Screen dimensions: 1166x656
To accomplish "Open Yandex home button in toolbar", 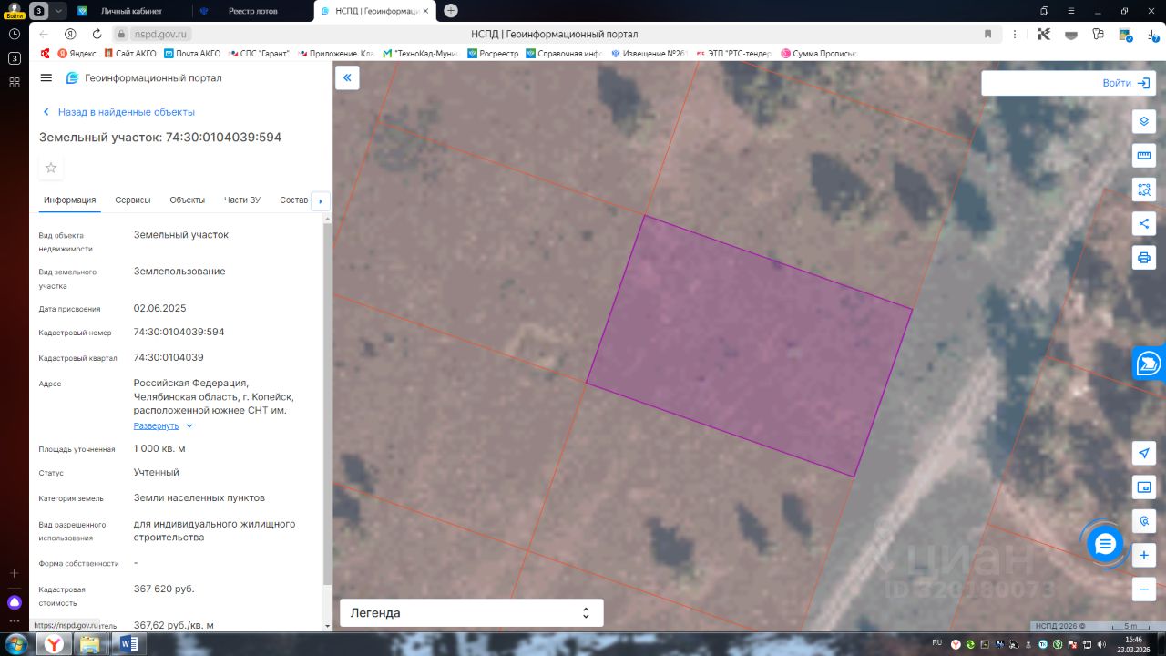I will coord(70,34).
